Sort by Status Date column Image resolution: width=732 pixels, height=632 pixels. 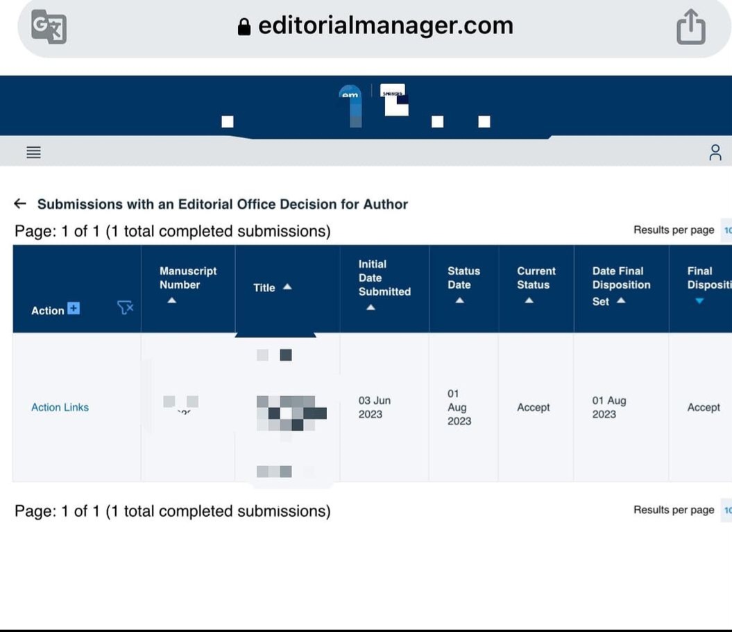tap(459, 300)
